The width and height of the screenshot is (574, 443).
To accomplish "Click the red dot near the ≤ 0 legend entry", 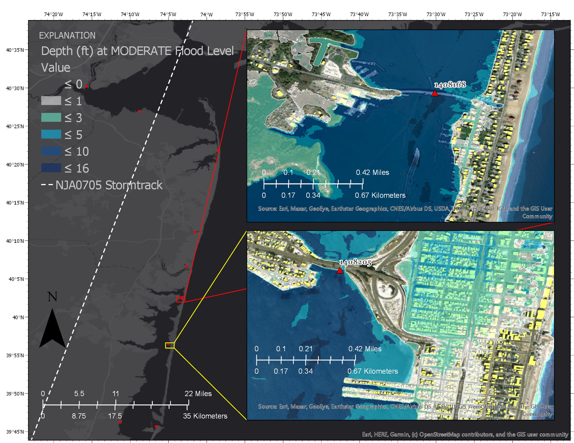I will coord(86,86).
